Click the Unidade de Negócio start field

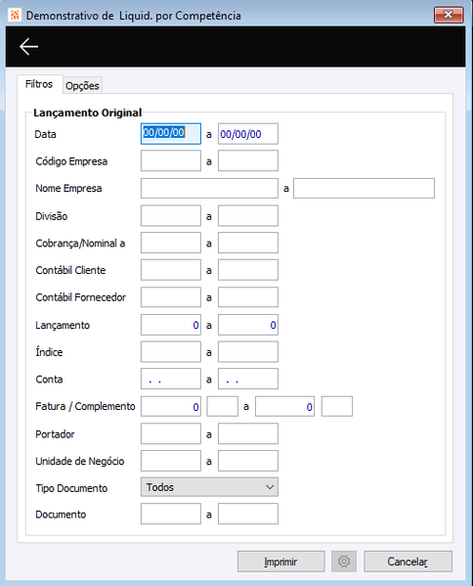[x=171, y=461]
